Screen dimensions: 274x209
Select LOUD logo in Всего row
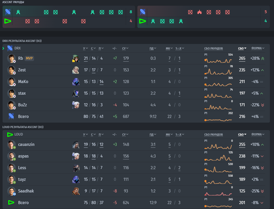pyautogui.click(x=11, y=203)
